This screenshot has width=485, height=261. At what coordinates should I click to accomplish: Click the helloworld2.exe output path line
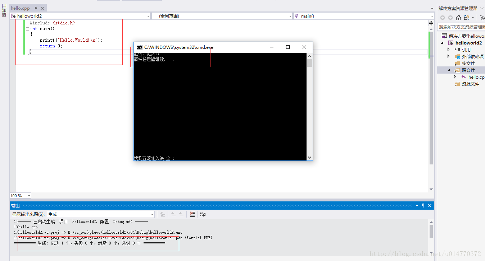tap(98, 232)
